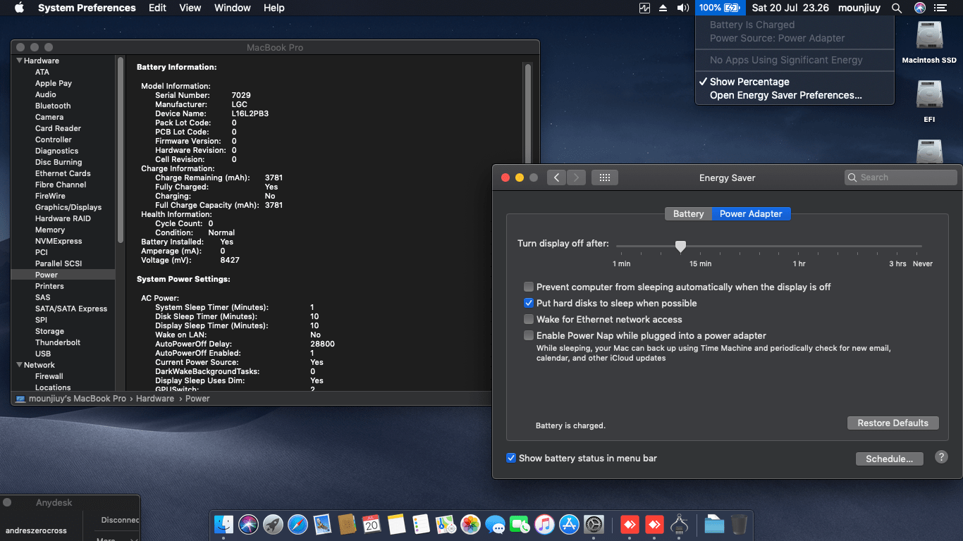Open FaceTime from the Dock
This screenshot has width=963, height=541.
pos(520,524)
